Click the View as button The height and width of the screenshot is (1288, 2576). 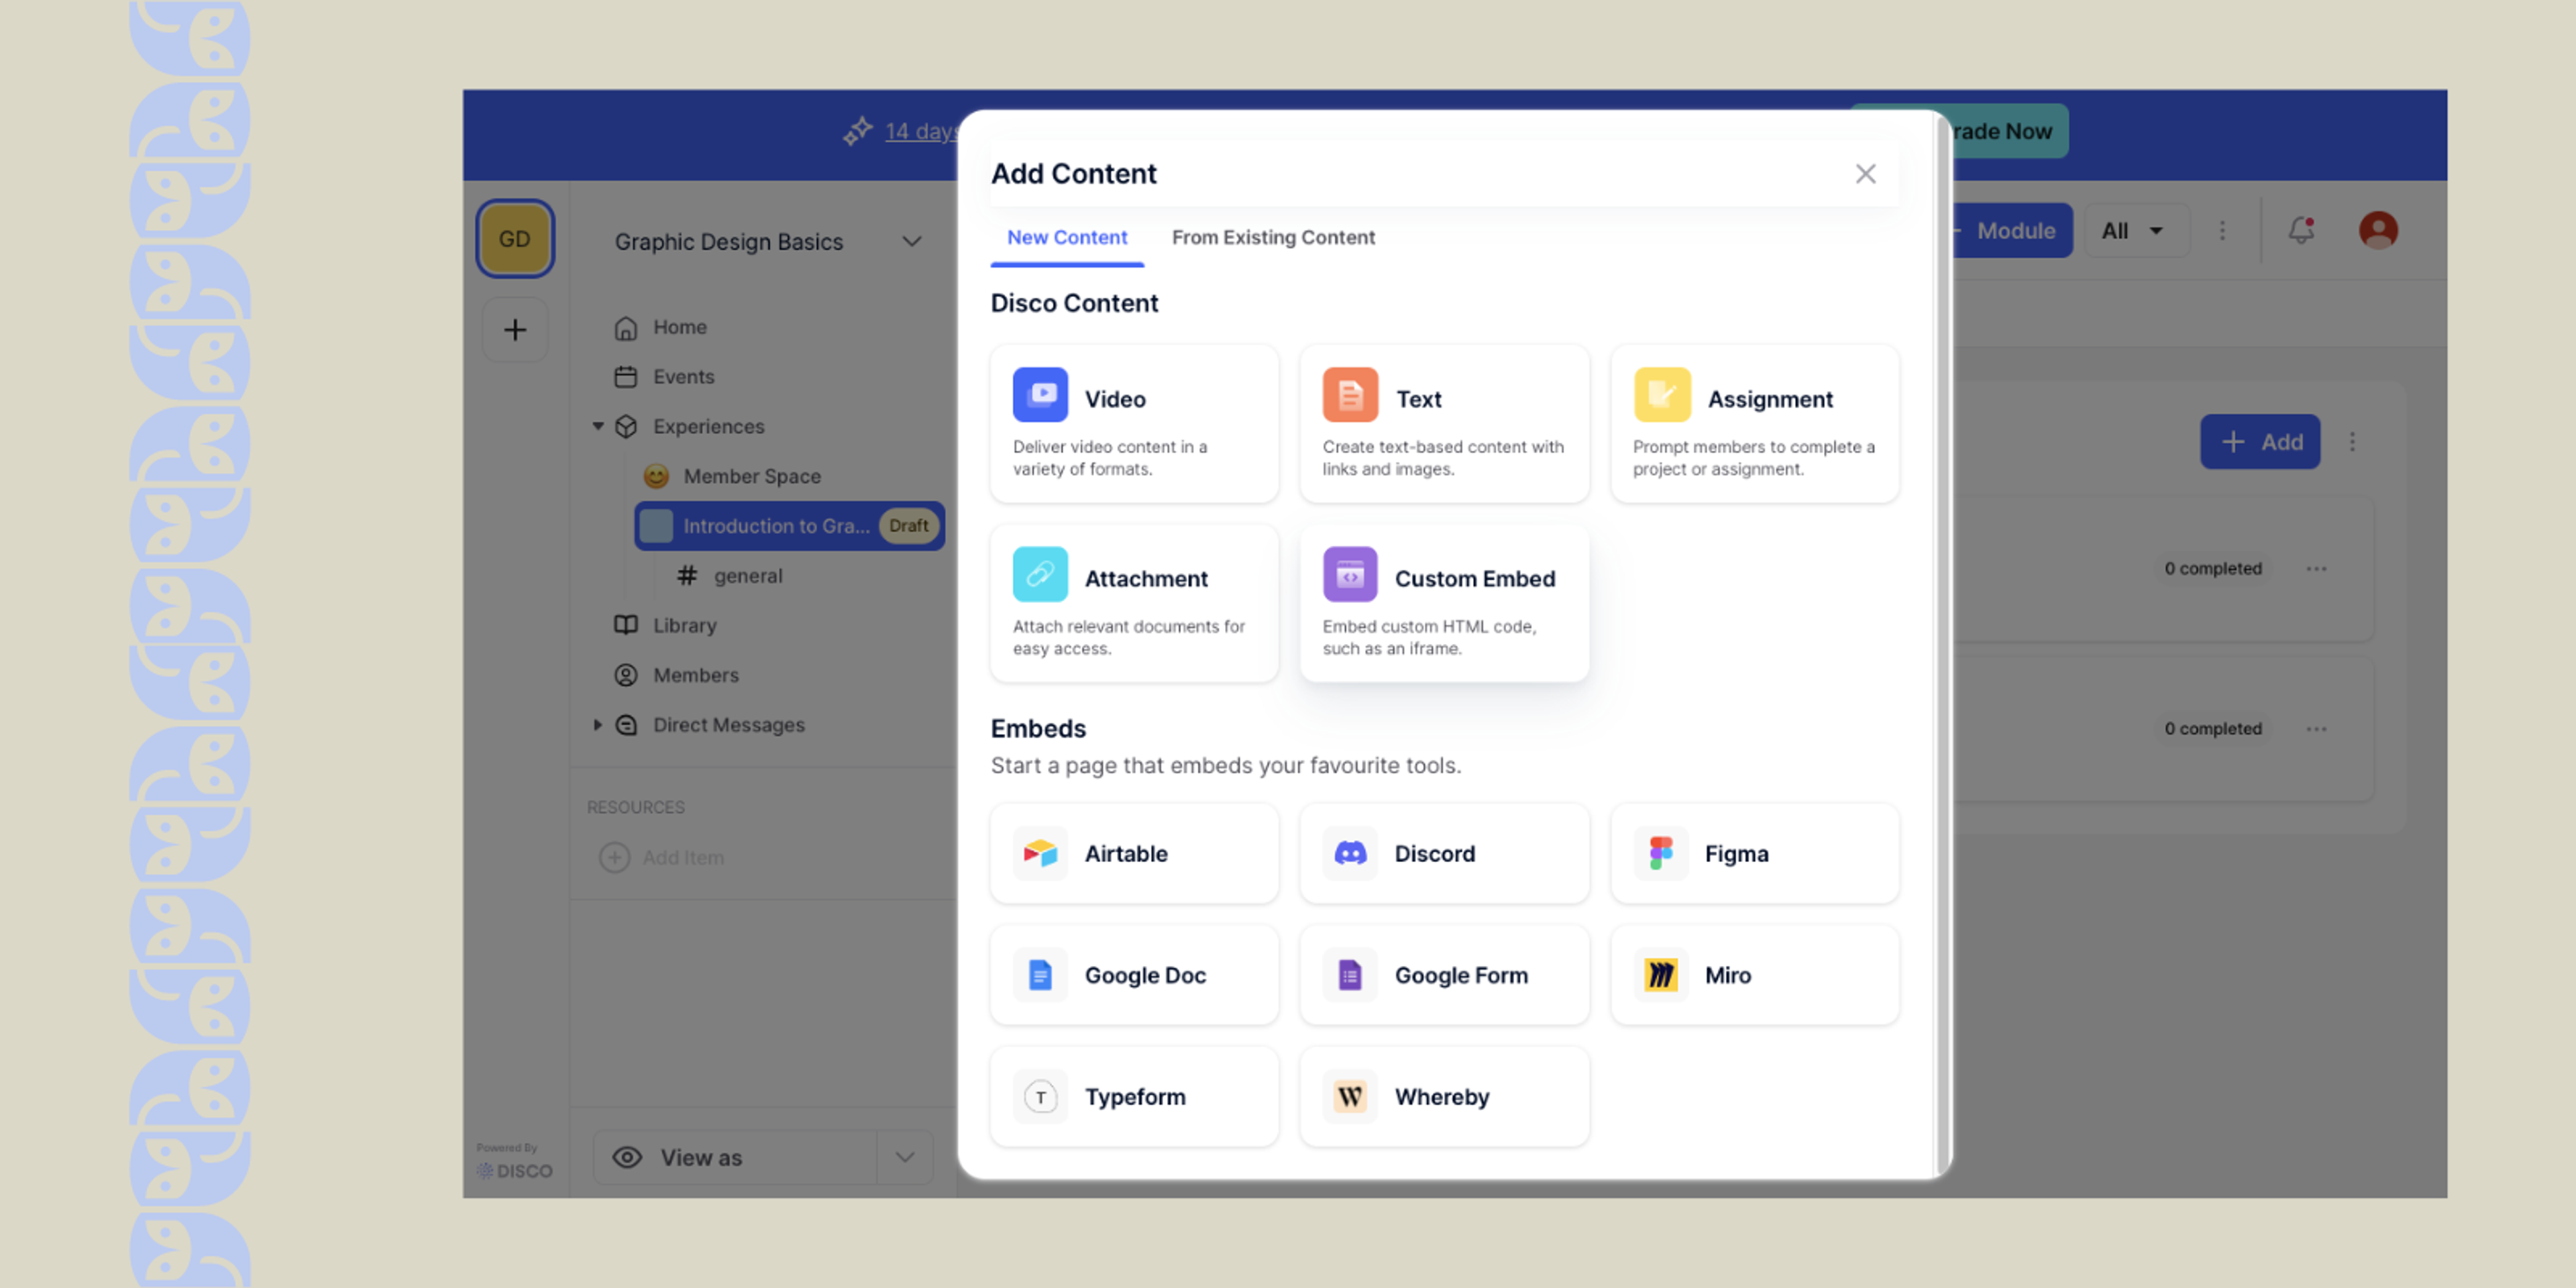click(x=735, y=1157)
